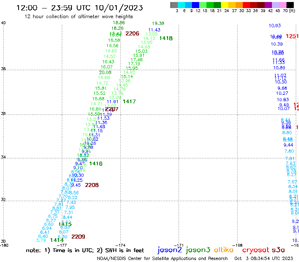The image size is (299, 262).
Task: Click the wave height value '15.52'
Action: [x=99, y=93]
